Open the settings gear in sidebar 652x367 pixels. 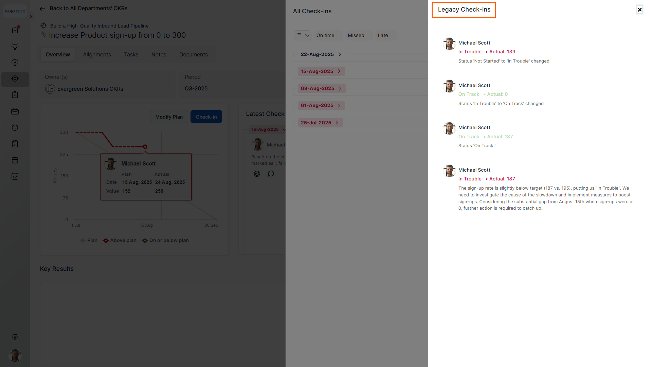coord(15,337)
